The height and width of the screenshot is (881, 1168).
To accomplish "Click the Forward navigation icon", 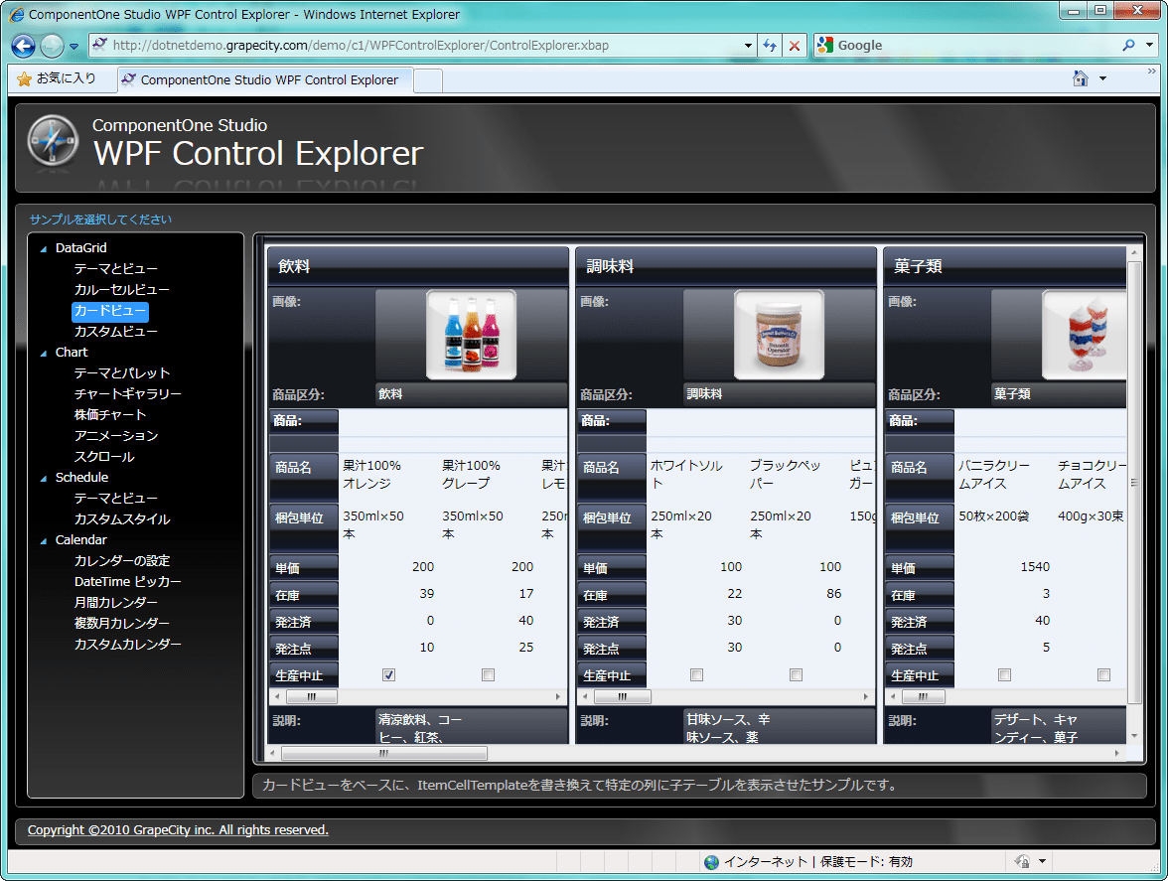I will pyautogui.click(x=50, y=45).
